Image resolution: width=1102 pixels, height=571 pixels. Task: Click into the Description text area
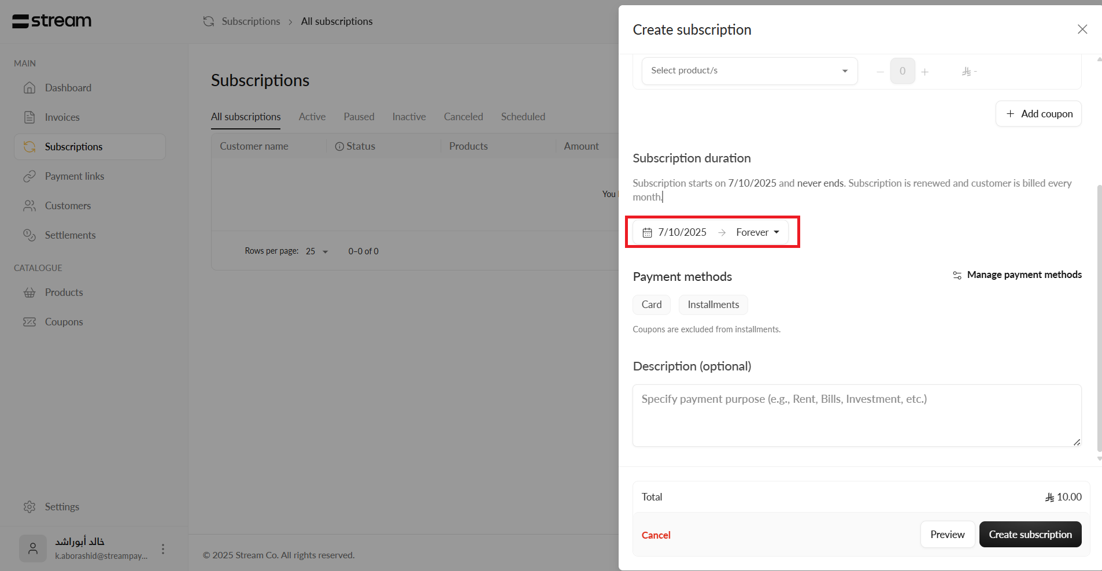856,416
